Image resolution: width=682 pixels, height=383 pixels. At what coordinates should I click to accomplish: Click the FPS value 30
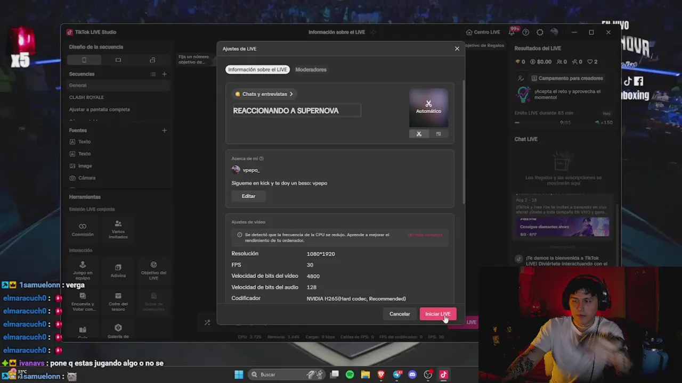pyautogui.click(x=310, y=265)
